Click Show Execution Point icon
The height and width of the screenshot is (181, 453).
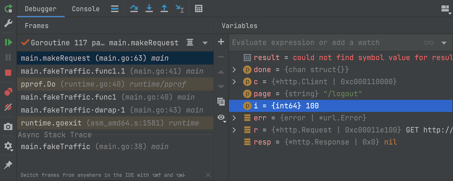[x=115, y=8]
